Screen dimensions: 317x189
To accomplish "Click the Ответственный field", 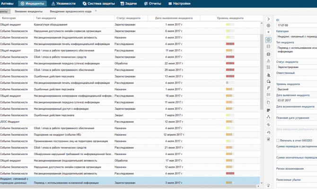I will [297, 78].
